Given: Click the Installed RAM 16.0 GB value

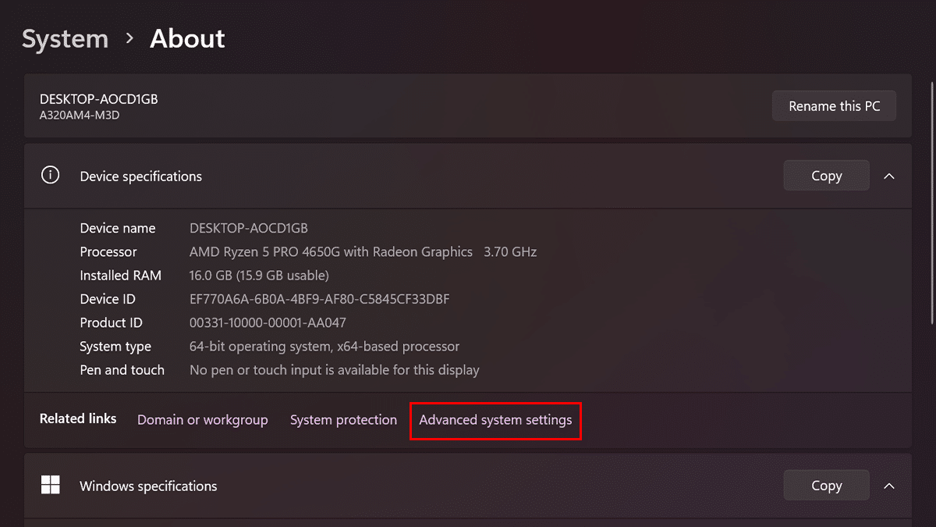Looking at the screenshot, I should point(259,276).
